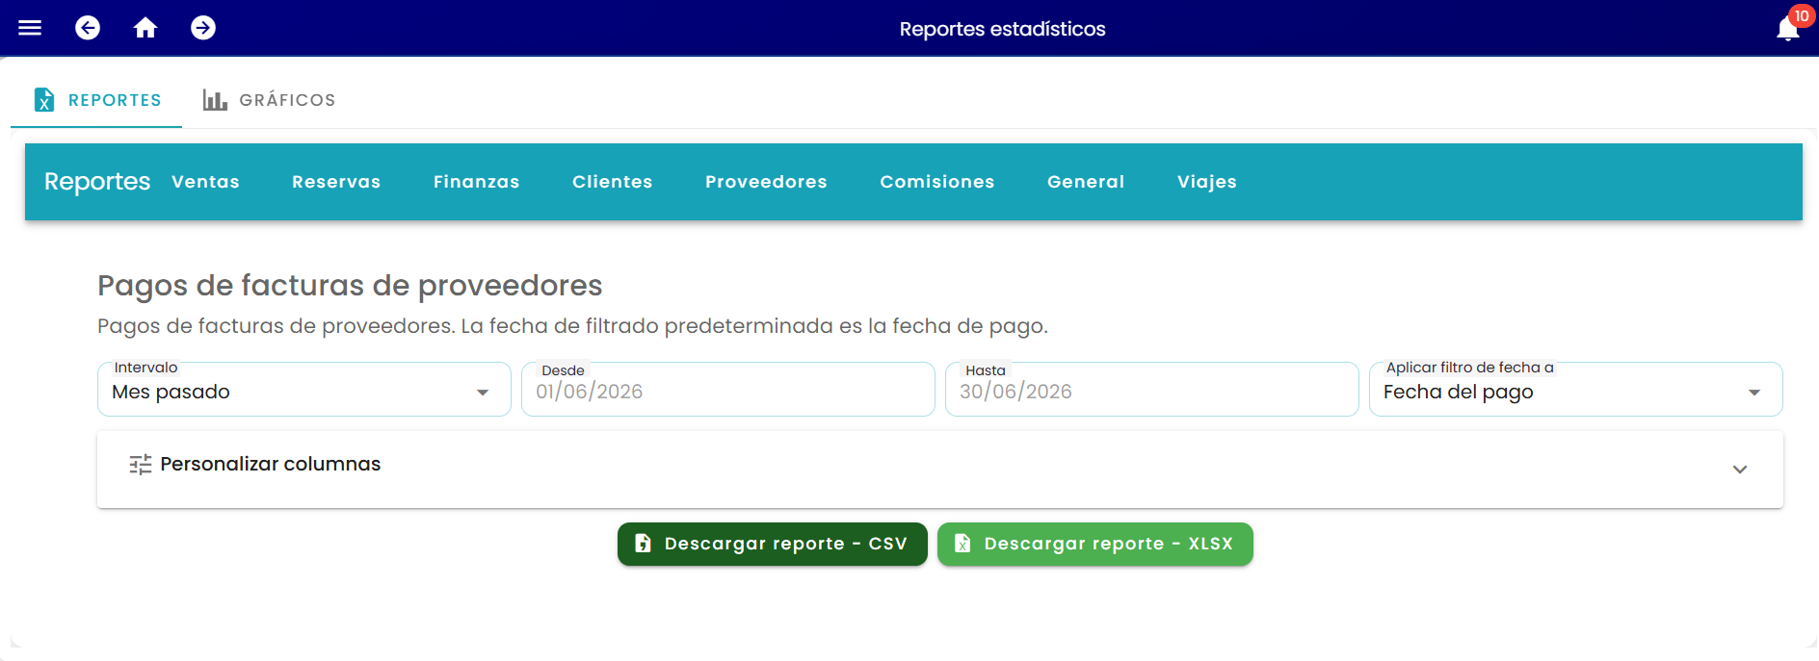Open the notifications bell icon
Image resolution: width=1819 pixels, height=661 pixels.
pos(1788,29)
